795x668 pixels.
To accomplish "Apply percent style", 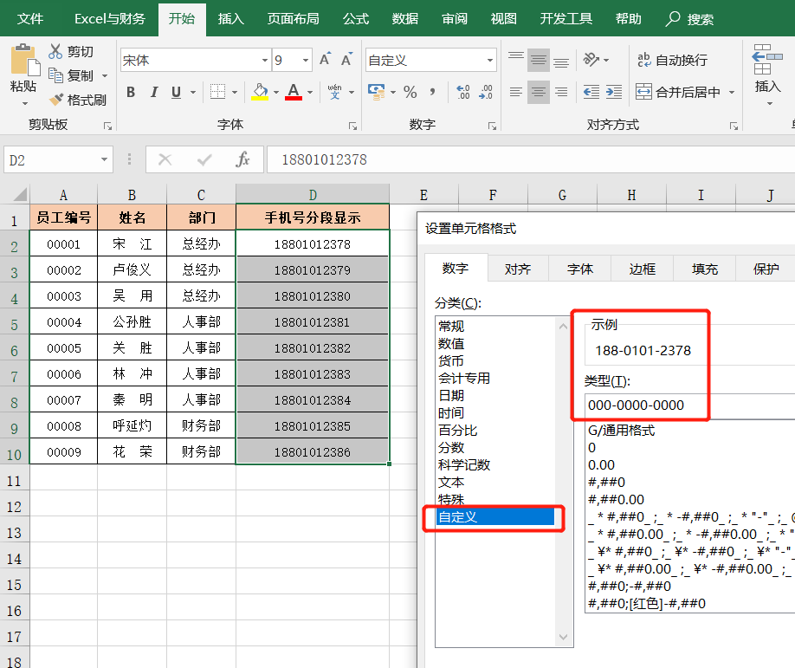I will click(410, 93).
